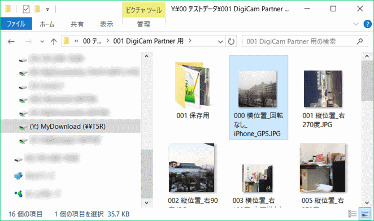
Task: Show hidden breadcrumb path with double chevron
Action: [x=76, y=41]
